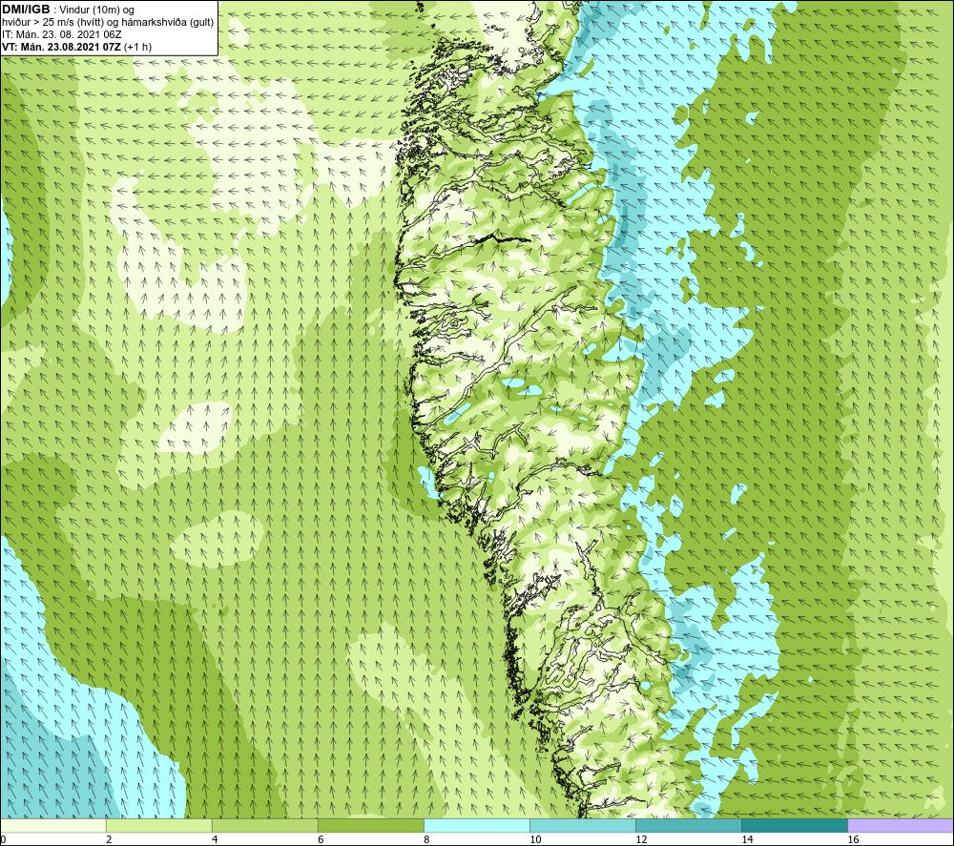Viewport: 954px width, 846px height.
Task: Click the legend value label '10'
Action: click(x=535, y=840)
